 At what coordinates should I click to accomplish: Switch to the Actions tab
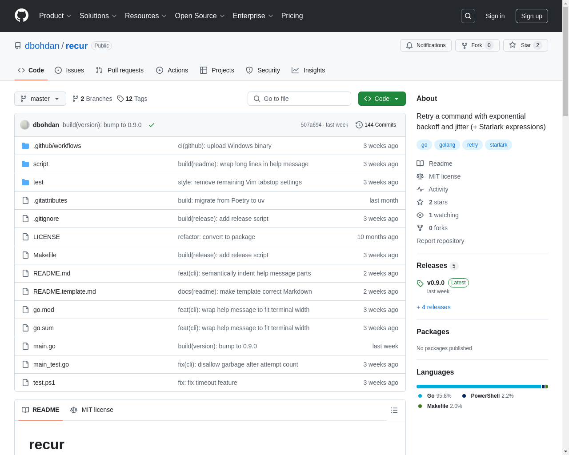point(172,70)
